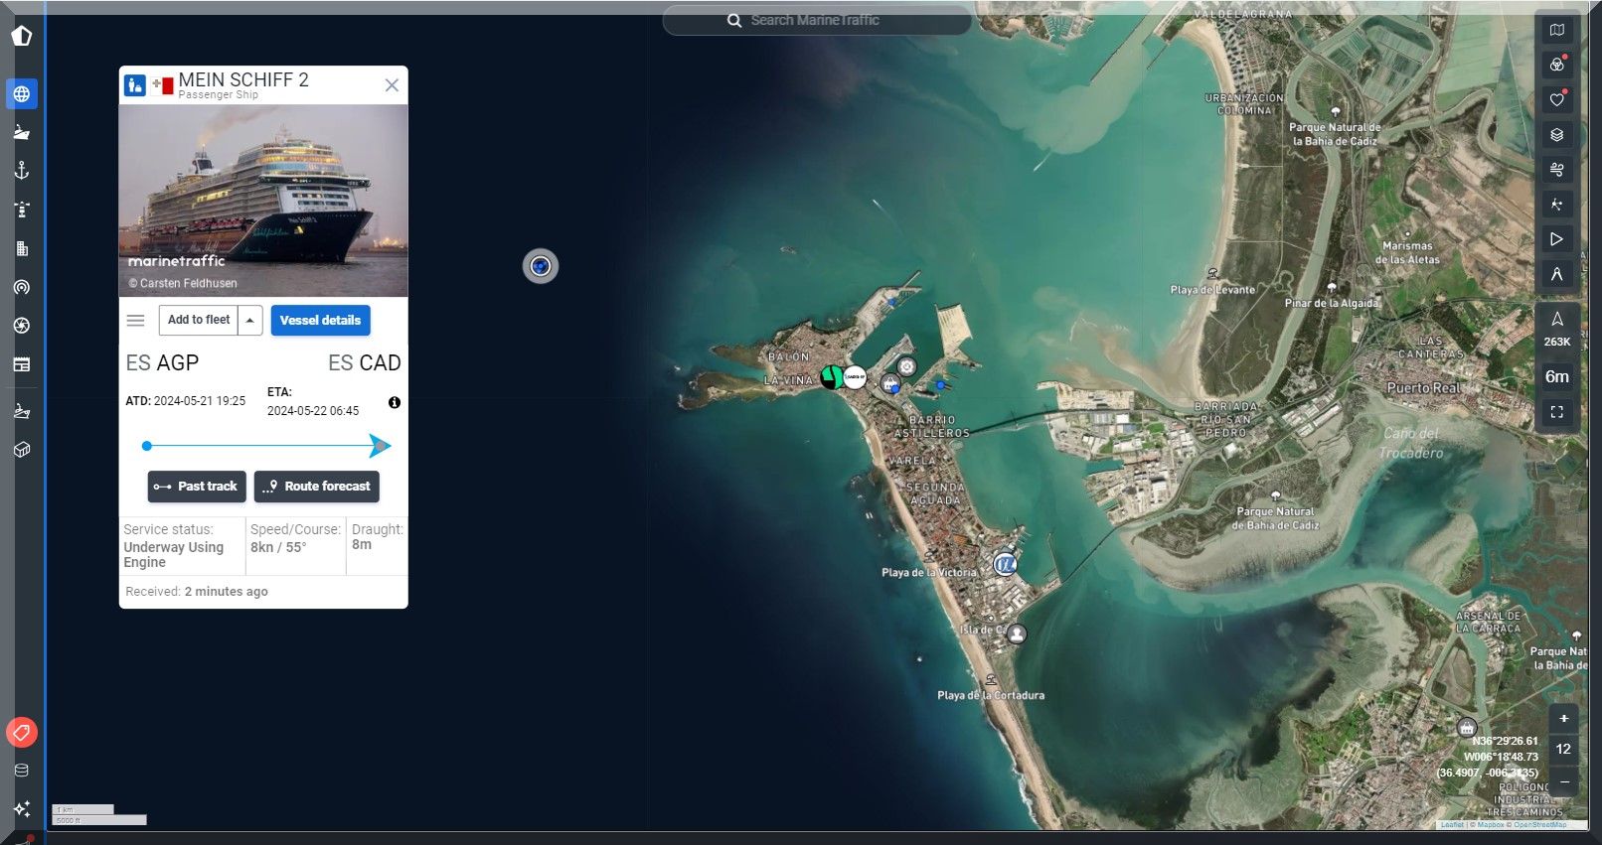Click the lighthouse icon in sidebar
The height and width of the screenshot is (845, 1602).
(21, 210)
